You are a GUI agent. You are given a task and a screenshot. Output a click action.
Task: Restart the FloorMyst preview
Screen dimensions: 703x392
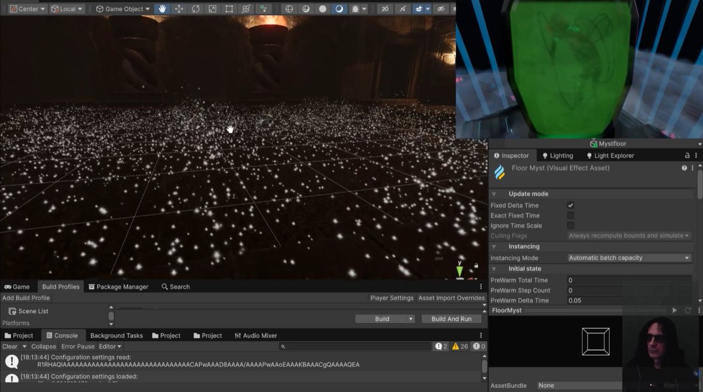[x=687, y=310]
